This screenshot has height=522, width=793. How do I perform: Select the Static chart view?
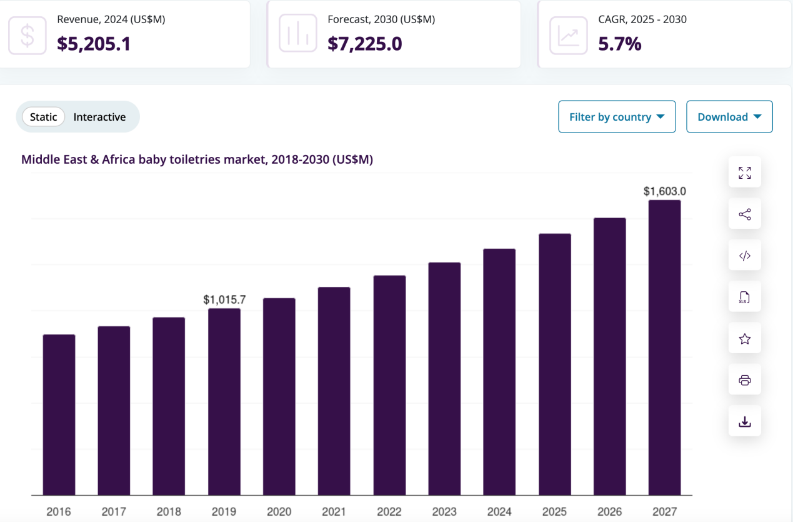tap(44, 117)
